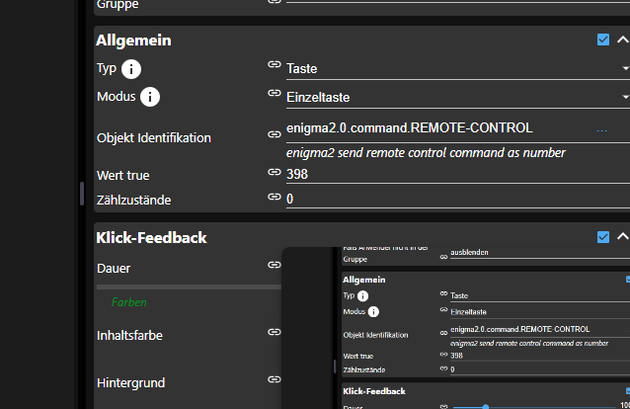Click the link icon beside Wert true
Viewport: 630px width, 409px height.
click(x=274, y=172)
